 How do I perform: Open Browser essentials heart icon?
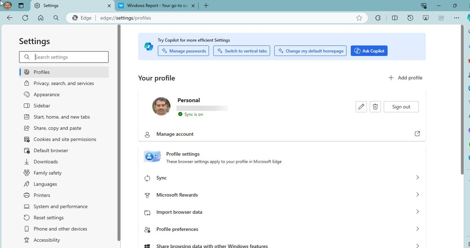point(423,6)
